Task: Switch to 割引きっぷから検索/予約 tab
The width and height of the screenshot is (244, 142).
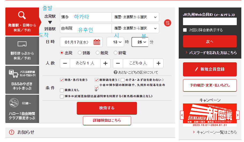Action: point(22,51)
